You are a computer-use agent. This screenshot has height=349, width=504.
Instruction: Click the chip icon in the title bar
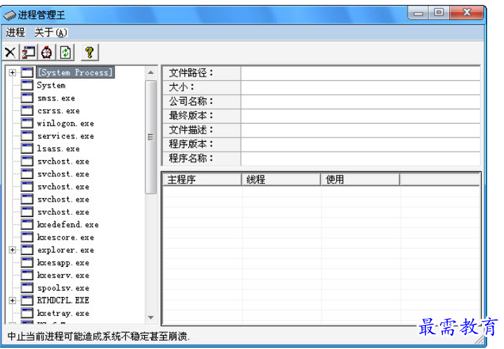click(9, 15)
